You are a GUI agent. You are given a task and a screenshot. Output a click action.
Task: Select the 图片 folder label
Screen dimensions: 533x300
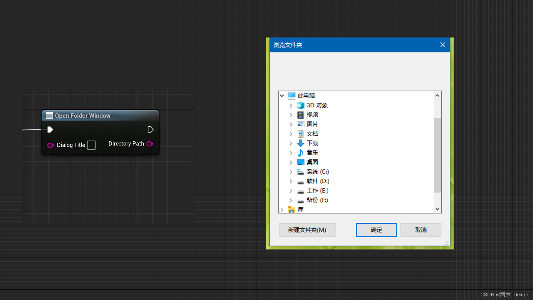coord(312,124)
